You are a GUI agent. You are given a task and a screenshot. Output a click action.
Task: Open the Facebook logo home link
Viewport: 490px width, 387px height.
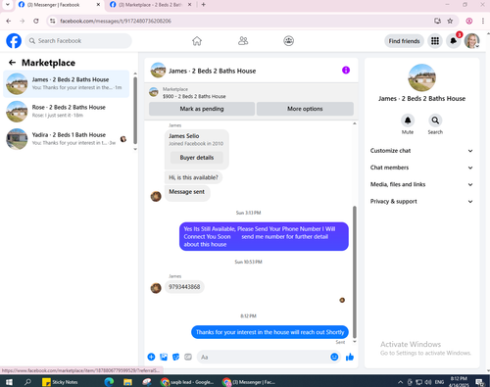pos(14,41)
